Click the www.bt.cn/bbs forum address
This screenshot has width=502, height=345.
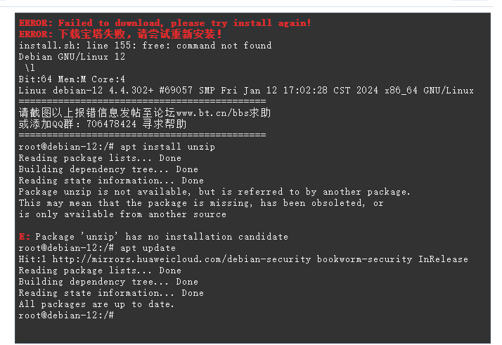point(212,113)
